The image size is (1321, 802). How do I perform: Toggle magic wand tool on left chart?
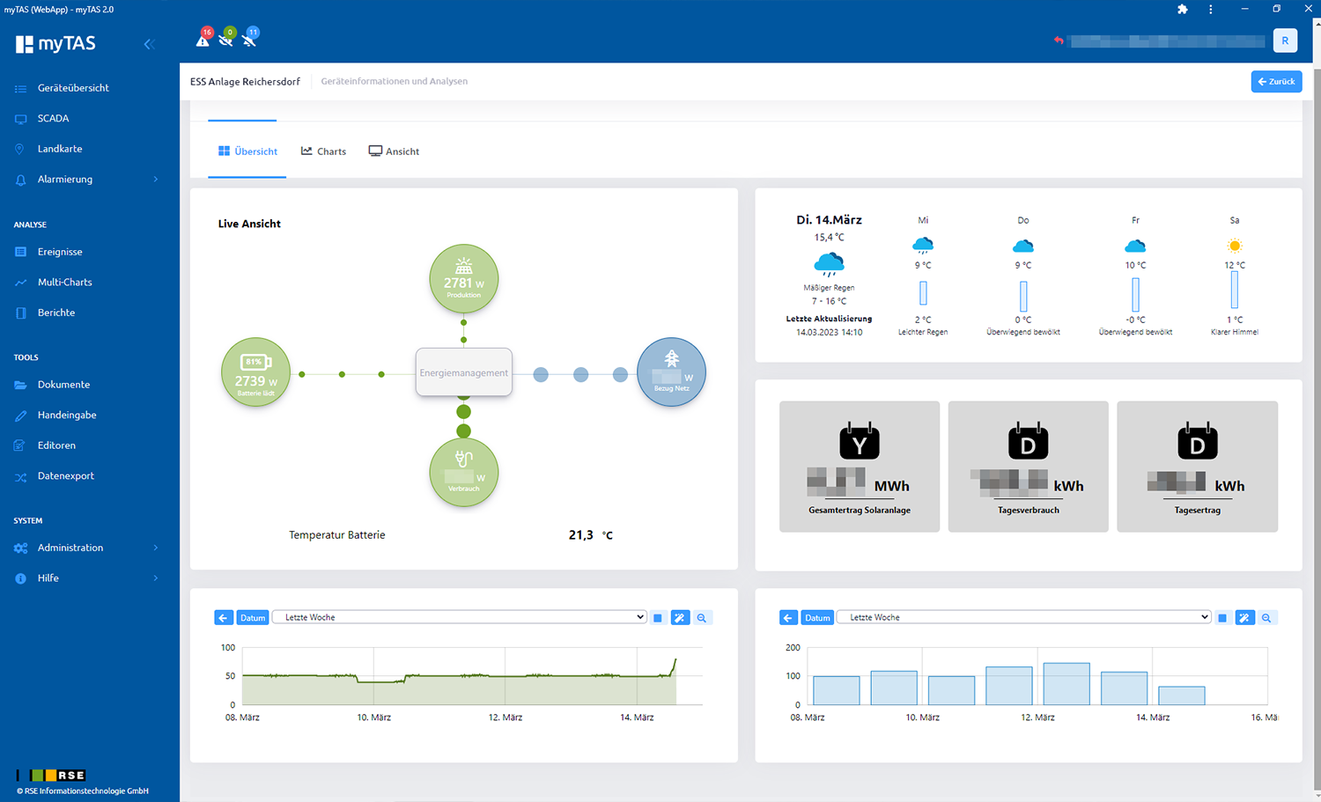pyautogui.click(x=680, y=618)
